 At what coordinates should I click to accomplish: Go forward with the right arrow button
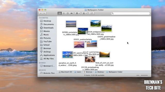44,13
